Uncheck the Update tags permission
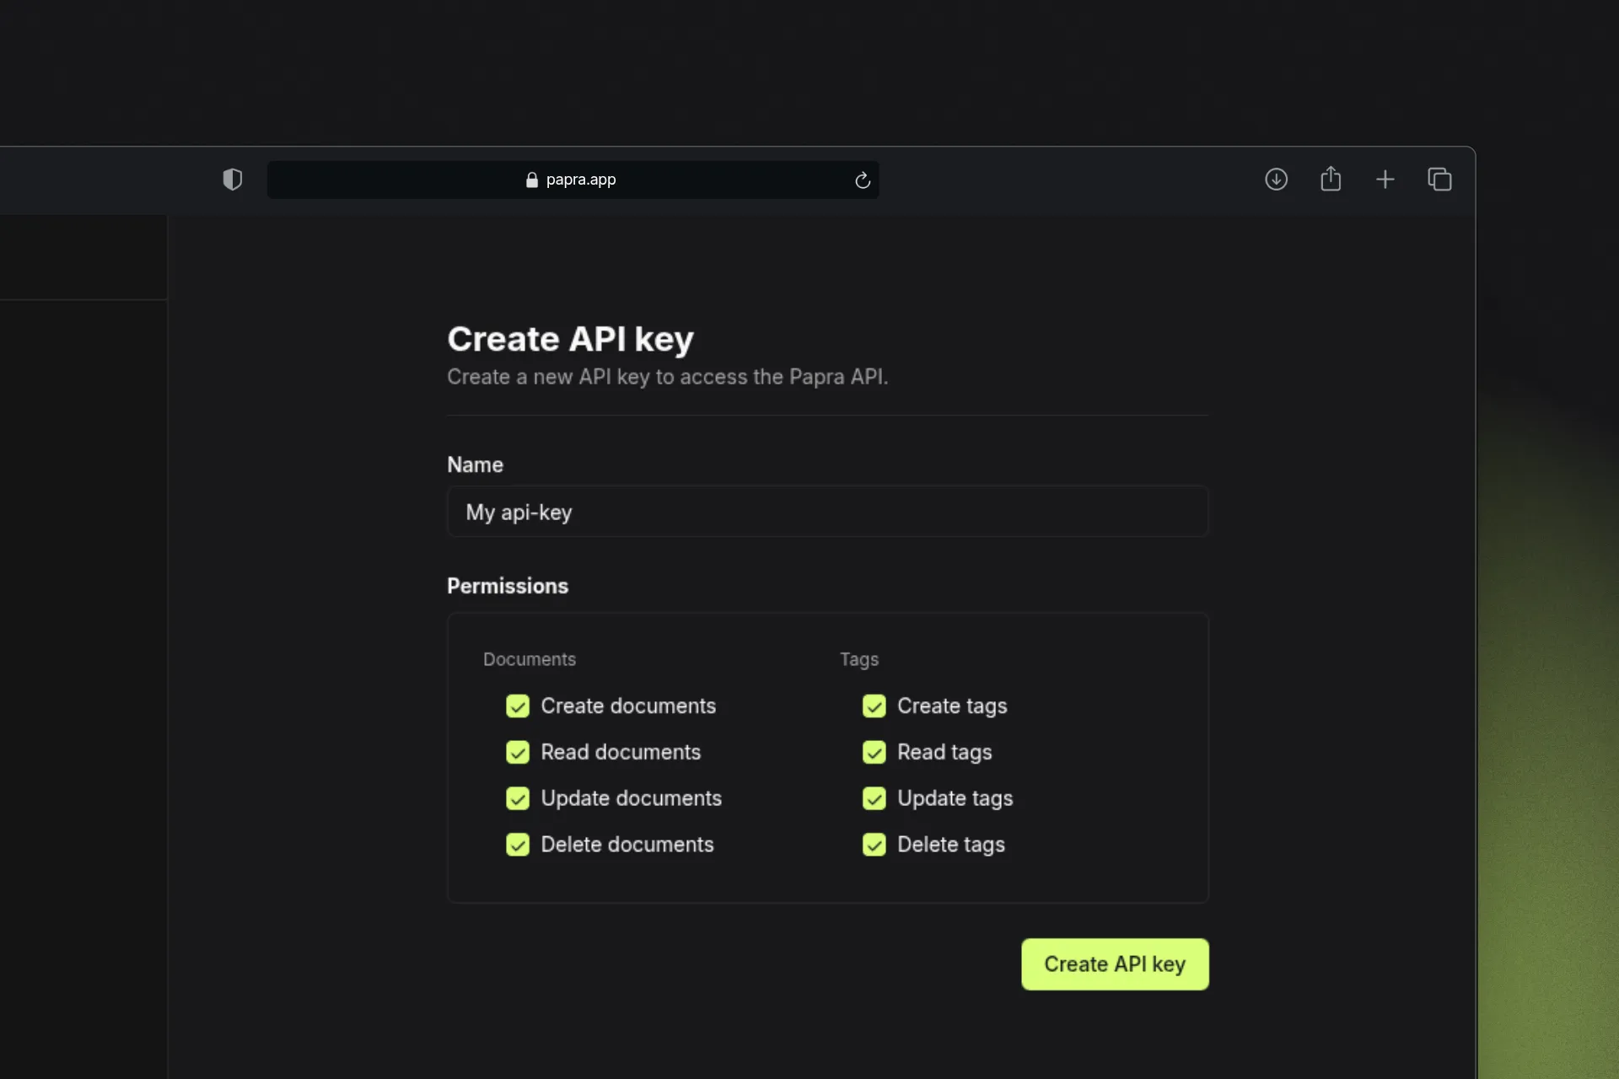This screenshot has height=1079, width=1619. point(874,798)
